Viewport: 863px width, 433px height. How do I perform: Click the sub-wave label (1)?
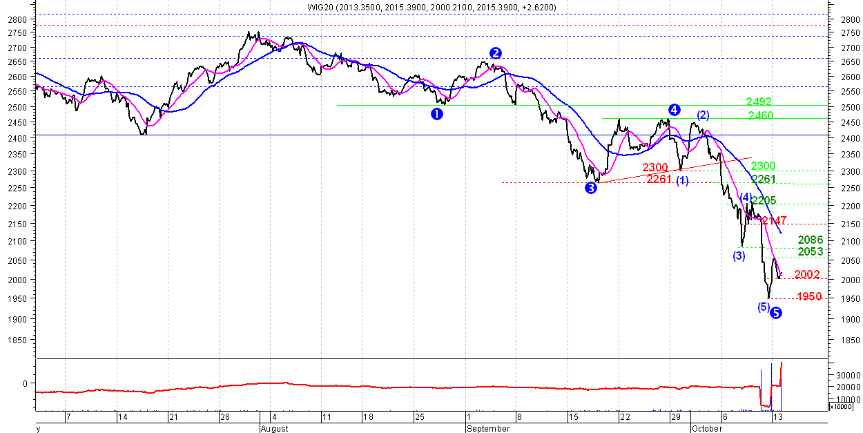pyautogui.click(x=682, y=181)
